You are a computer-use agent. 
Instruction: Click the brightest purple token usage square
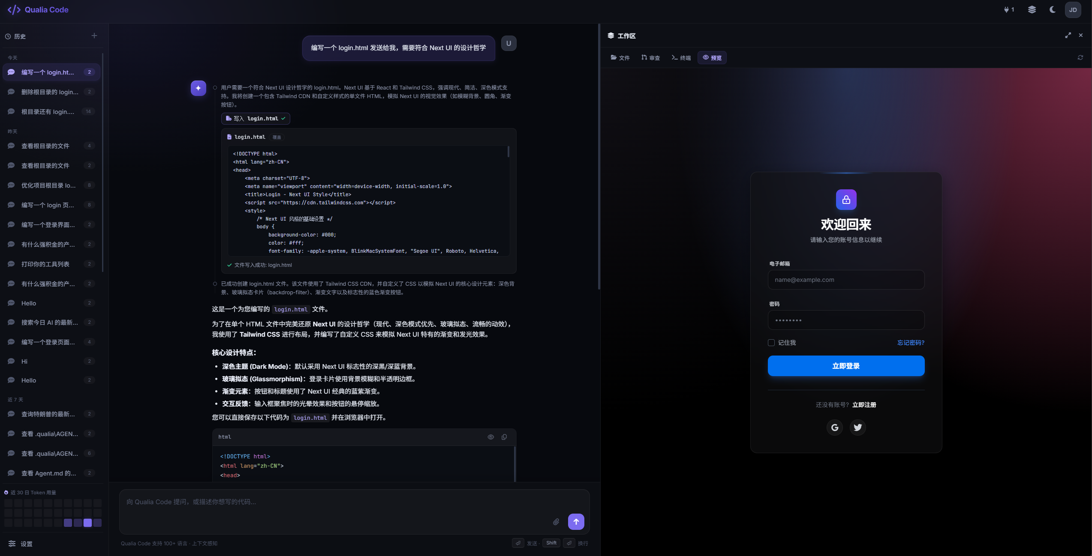point(87,523)
